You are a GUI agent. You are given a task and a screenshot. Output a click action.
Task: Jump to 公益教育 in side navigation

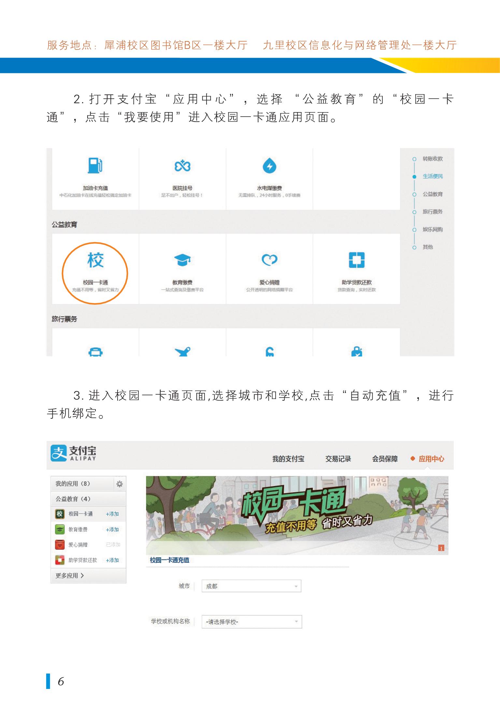432,194
